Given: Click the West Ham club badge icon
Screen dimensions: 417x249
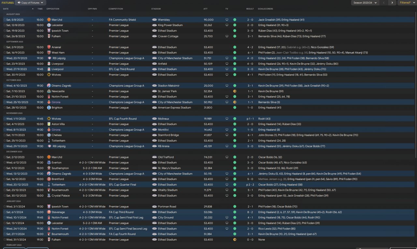Looking at the screenshot, I should coord(49,53).
